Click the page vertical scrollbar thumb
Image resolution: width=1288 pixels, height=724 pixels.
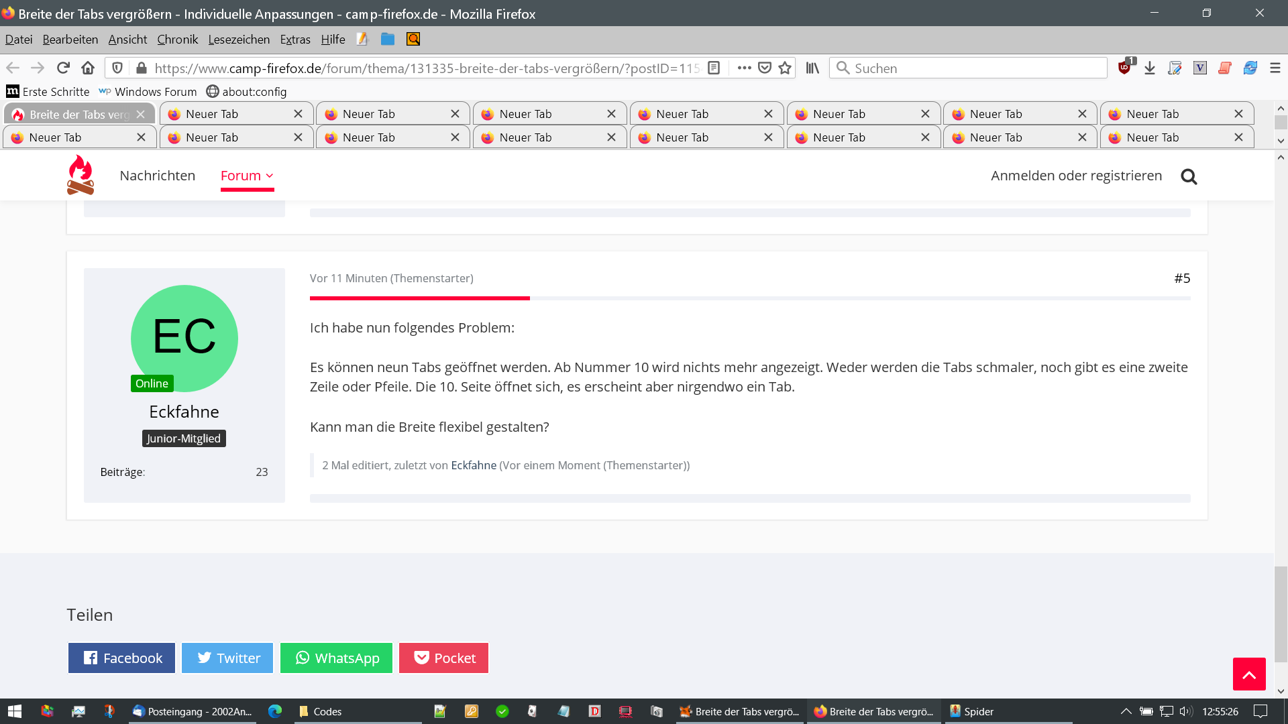pyautogui.click(x=1281, y=613)
